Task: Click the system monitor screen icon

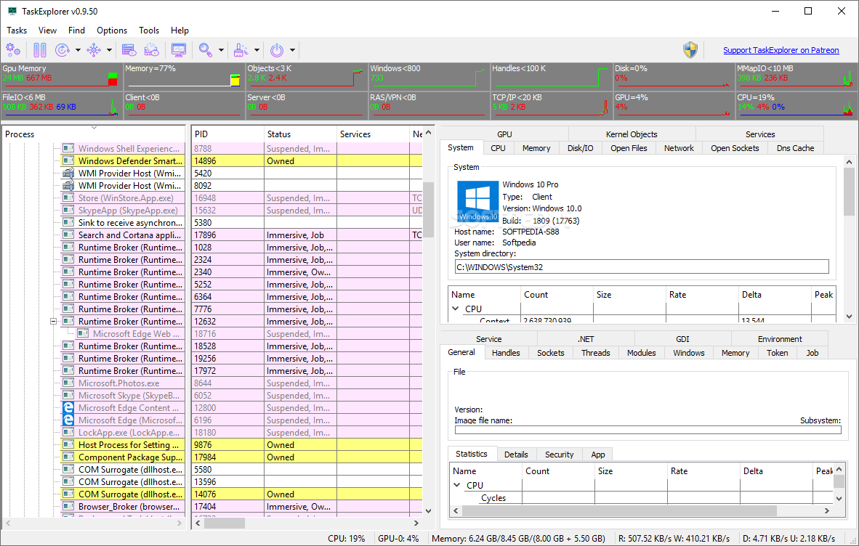Action: pyautogui.click(x=178, y=49)
